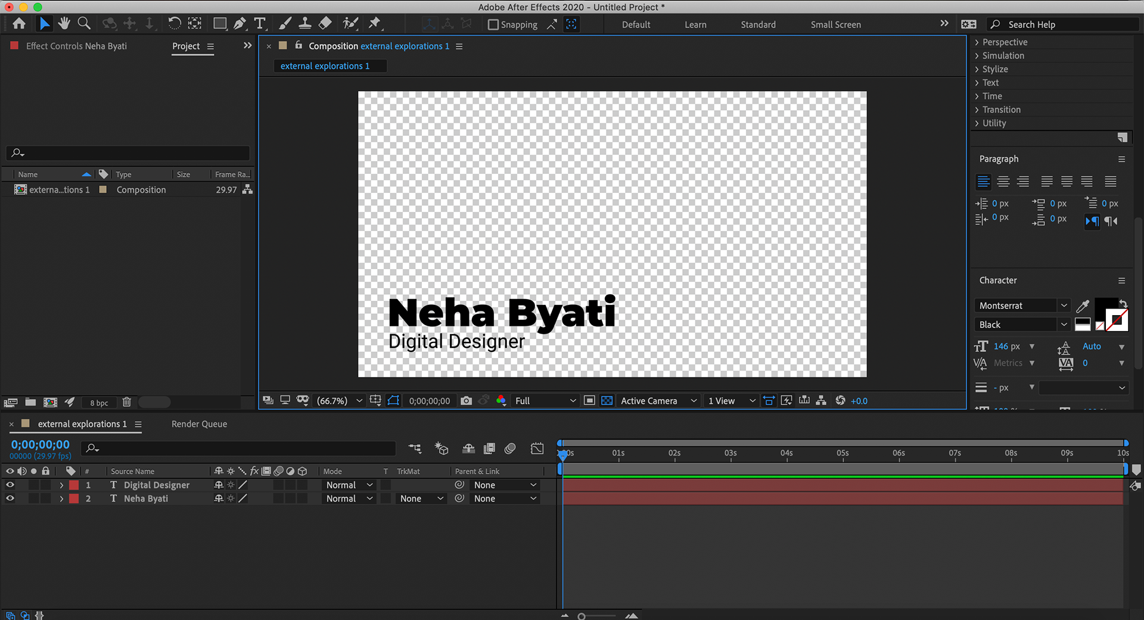Screen dimensions: 1144x620
Task: Select the Clone Stamp tool
Action: coord(305,24)
